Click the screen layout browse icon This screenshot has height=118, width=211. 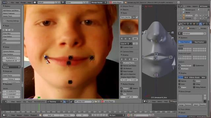coord(35,2)
